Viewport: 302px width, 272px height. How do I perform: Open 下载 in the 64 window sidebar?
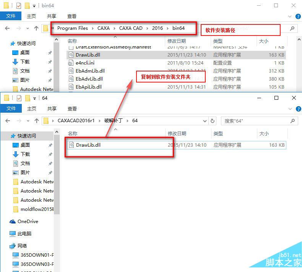pos(25,154)
